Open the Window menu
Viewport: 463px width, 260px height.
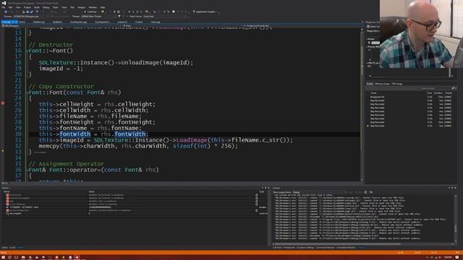tap(93, 7)
